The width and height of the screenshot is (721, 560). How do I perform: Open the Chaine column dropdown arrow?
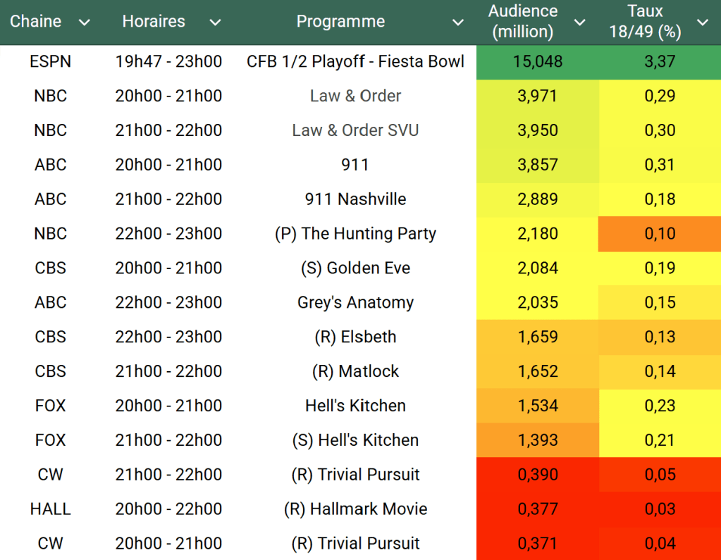click(x=85, y=23)
